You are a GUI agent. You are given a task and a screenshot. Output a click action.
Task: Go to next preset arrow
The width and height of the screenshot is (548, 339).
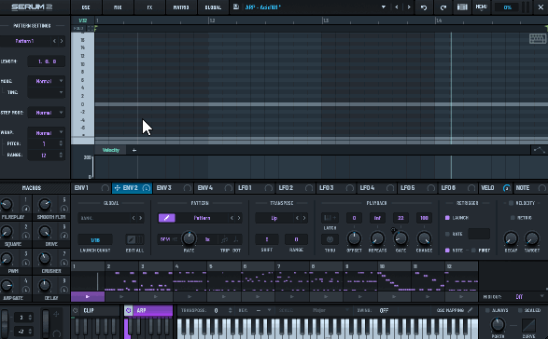tap(409, 7)
